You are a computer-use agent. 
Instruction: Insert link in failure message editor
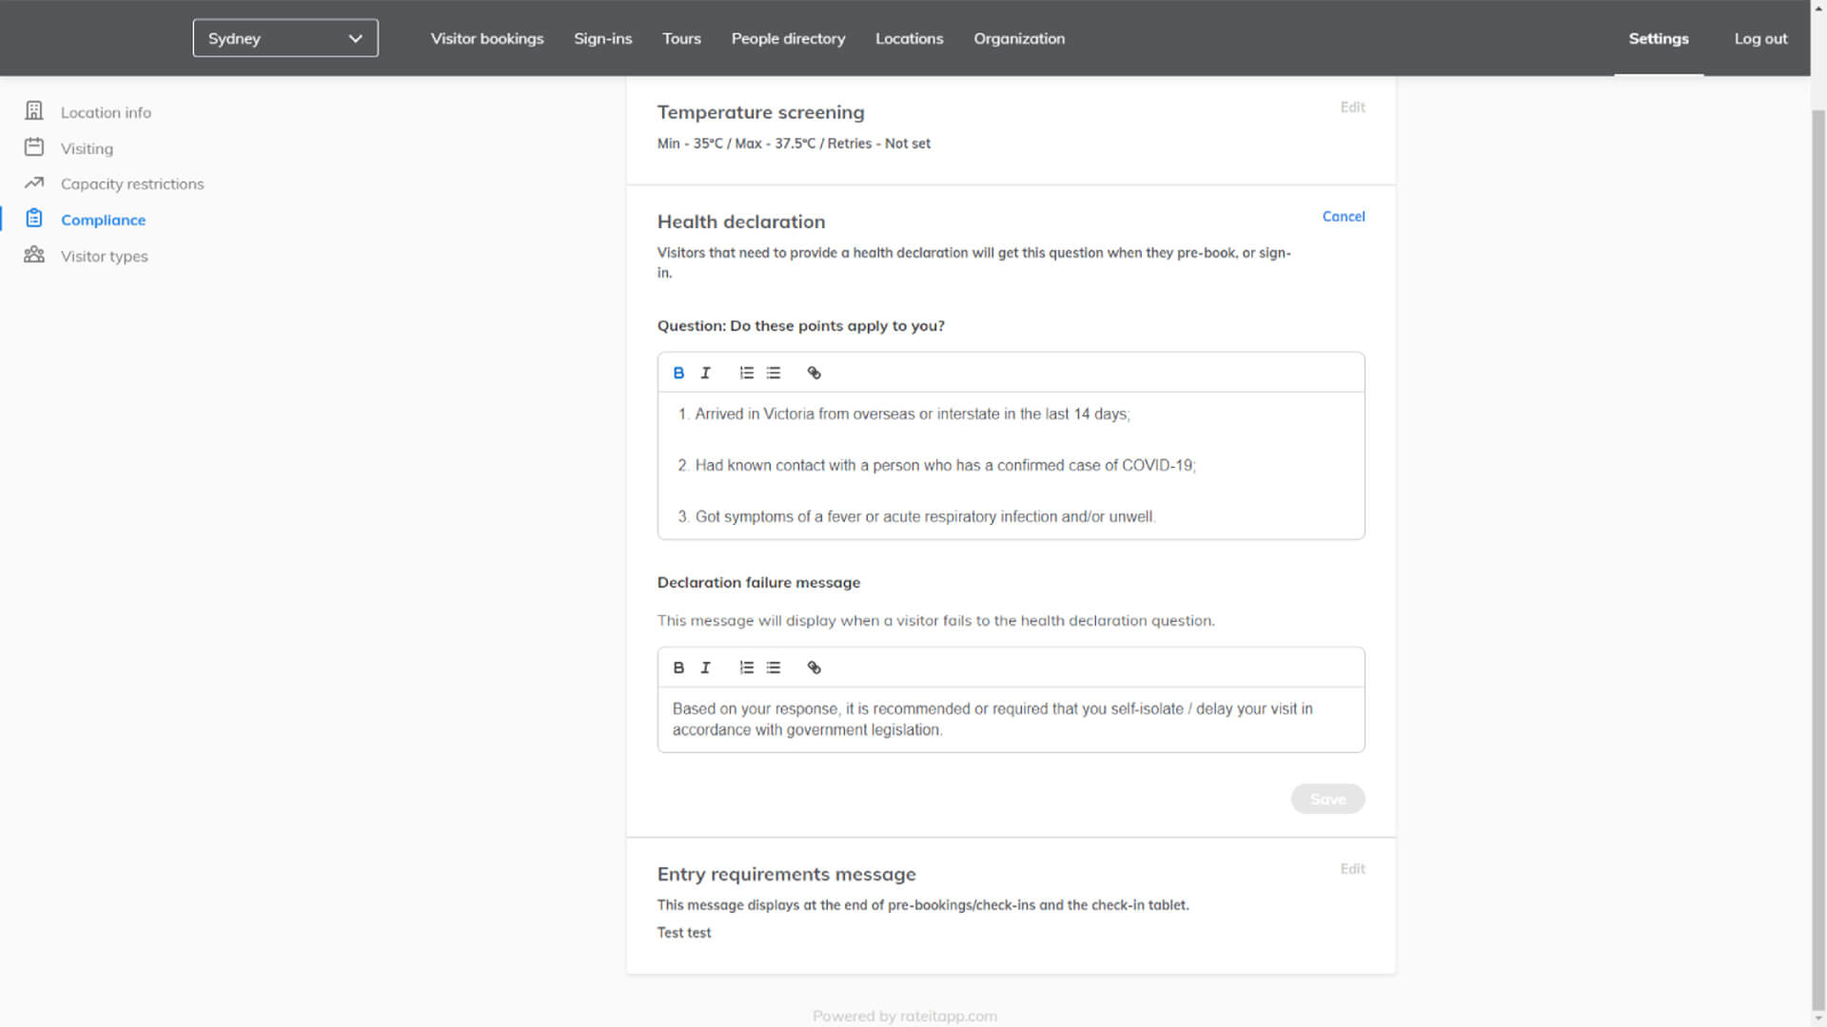pyautogui.click(x=814, y=668)
